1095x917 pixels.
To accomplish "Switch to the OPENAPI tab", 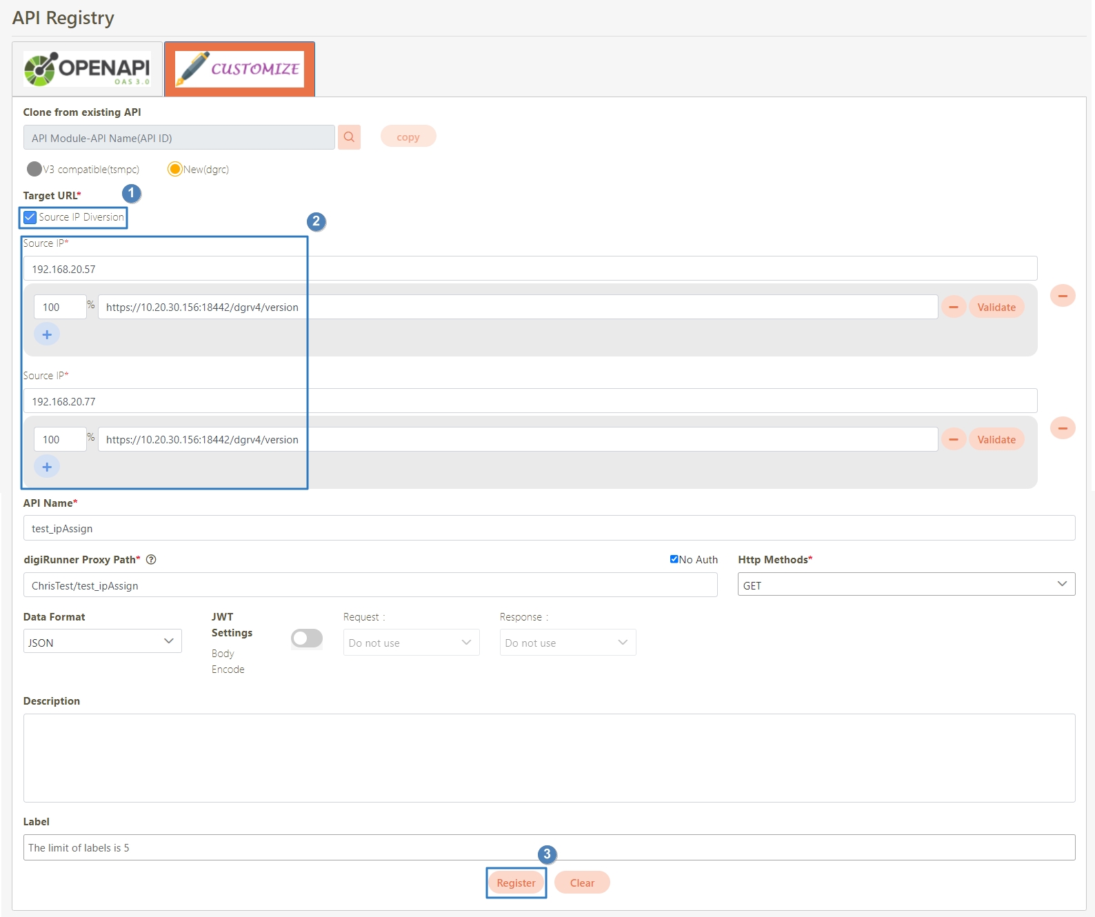I will point(88,69).
